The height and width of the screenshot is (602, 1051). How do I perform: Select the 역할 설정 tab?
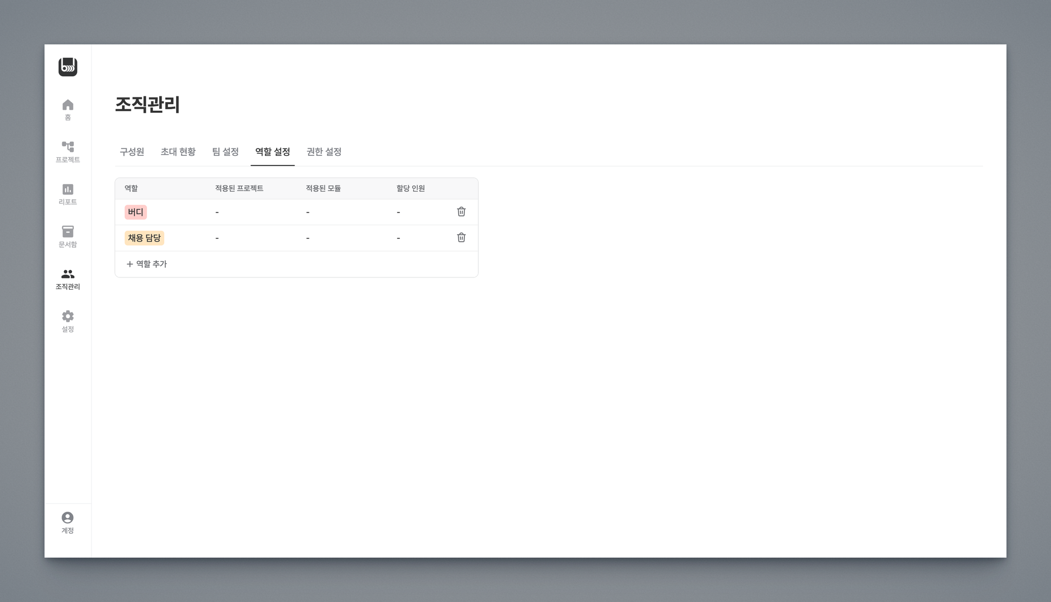click(x=273, y=152)
